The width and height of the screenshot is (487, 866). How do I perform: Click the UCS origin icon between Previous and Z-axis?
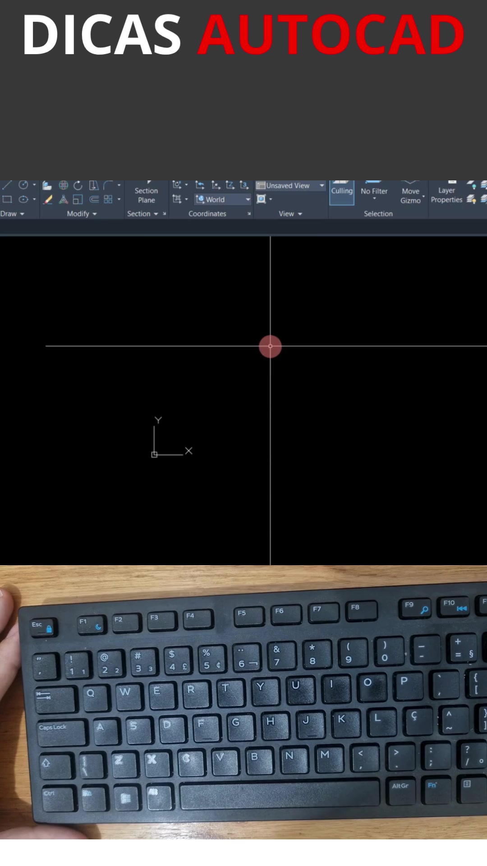click(216, 185)
